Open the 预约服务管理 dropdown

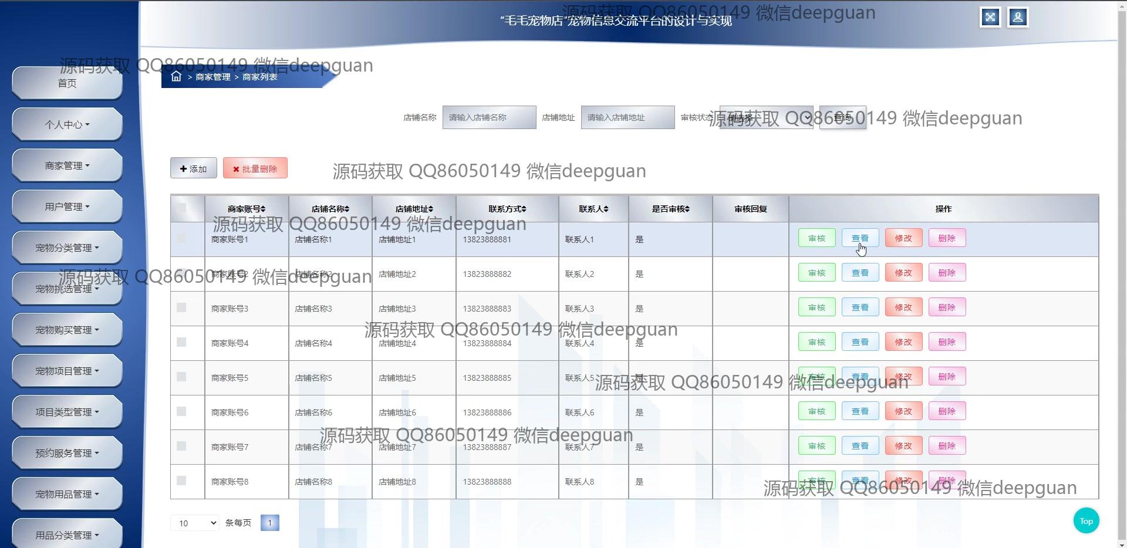click(67, 453)
